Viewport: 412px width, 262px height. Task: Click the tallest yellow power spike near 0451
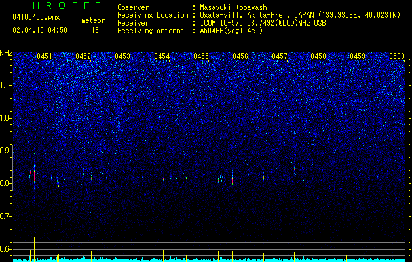click(35, 249)
